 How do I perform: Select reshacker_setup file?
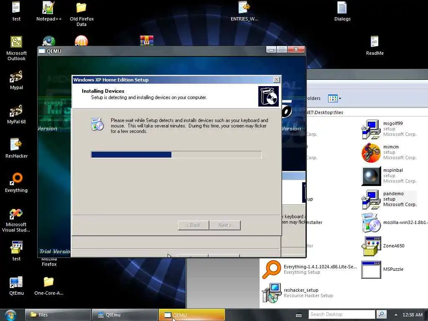[298, 293]
